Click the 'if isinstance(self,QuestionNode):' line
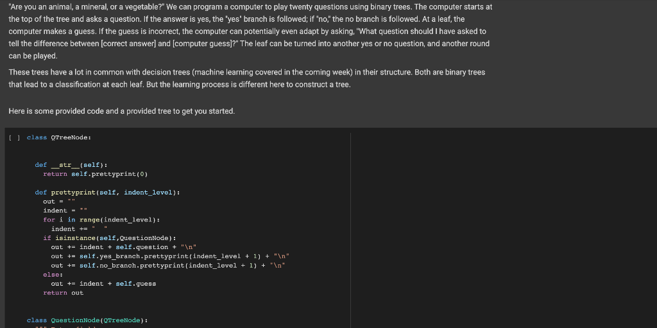This screenshot has width=657, height=328. [110, 238]
